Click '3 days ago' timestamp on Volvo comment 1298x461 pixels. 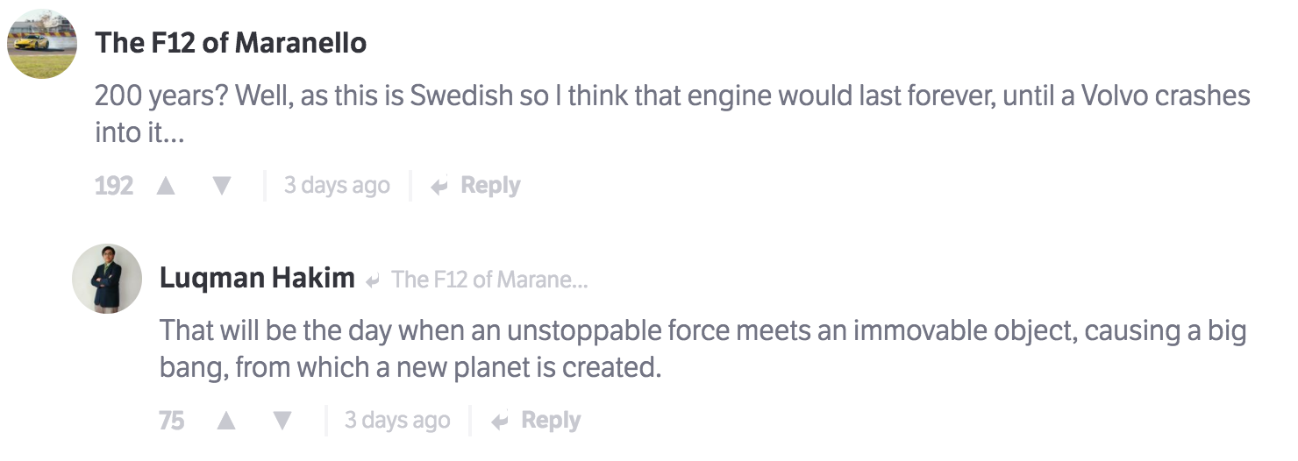(x=337, y=186)
